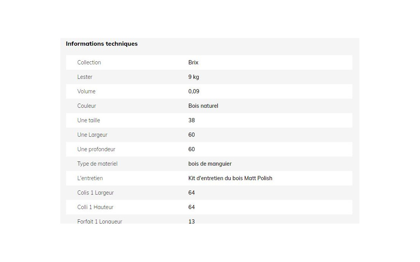Select the Couleur row label
This screenshot has height=262, width=420.
point(87,106)
